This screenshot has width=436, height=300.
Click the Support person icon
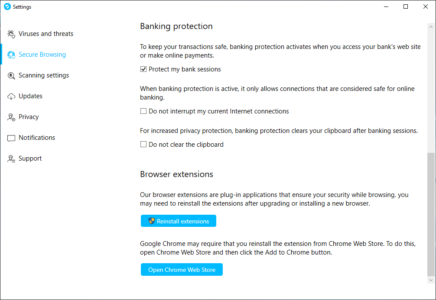tap(11, 158)
